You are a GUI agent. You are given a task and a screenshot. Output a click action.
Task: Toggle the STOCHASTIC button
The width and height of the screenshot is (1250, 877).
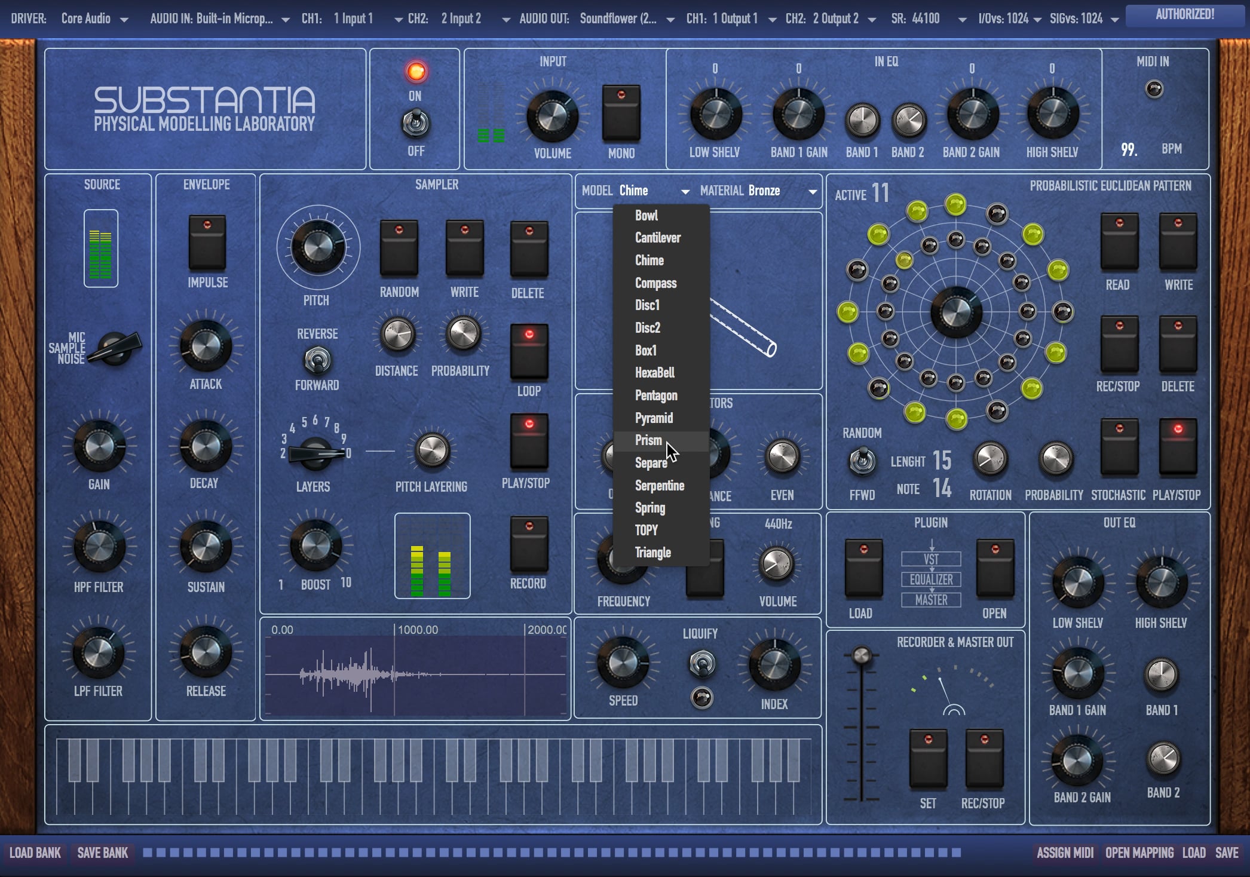click(1119, 447)
